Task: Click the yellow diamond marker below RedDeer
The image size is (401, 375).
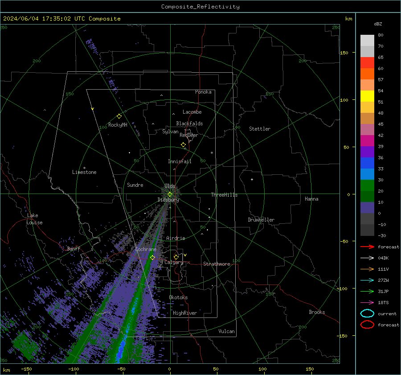Action: 184,145
